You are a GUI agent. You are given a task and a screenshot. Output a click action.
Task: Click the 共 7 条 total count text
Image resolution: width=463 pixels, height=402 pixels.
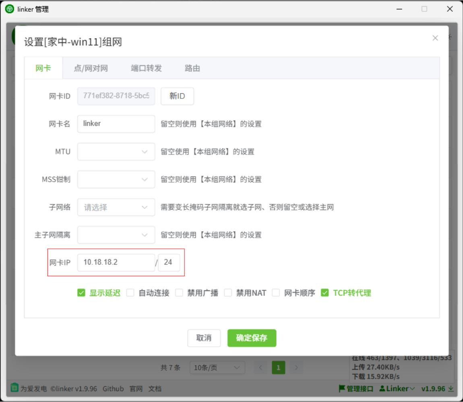(170, 367)
